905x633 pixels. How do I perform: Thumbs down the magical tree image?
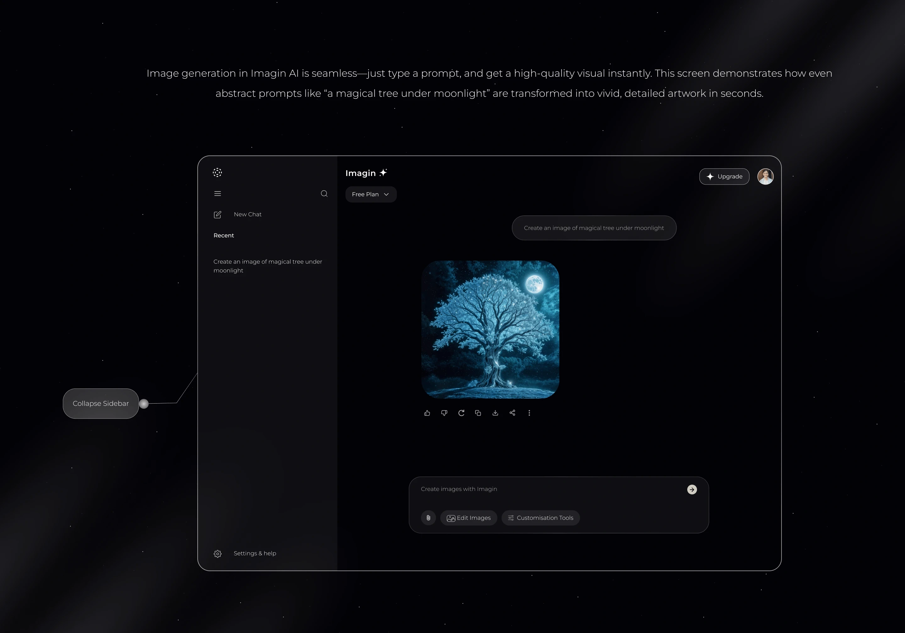pyautogui.click(x=444, y=413)
